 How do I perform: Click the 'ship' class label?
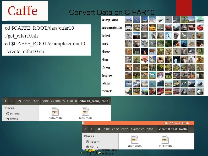[x=106, y=83]
